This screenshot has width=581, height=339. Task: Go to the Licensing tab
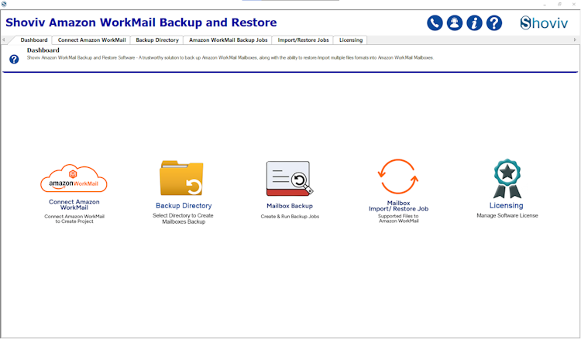tap(350, 40)
